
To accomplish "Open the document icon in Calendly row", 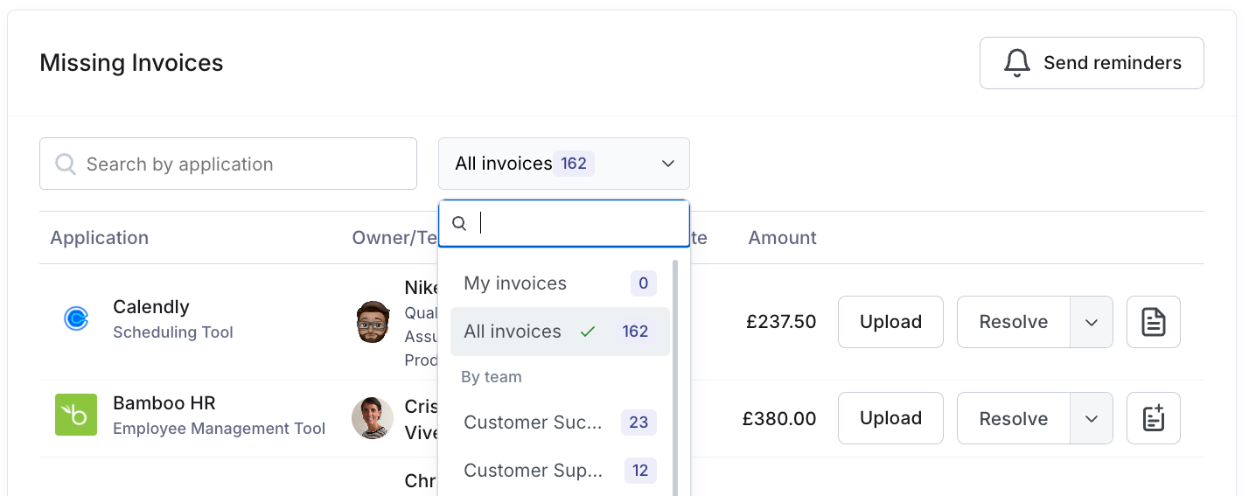I will pyautogui.click(x=1153, y=322).
